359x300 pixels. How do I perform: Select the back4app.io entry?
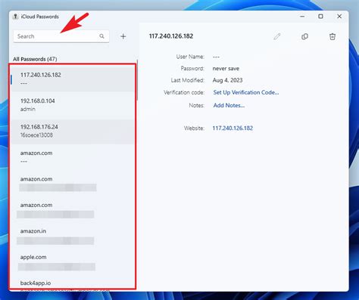point(73,284)
